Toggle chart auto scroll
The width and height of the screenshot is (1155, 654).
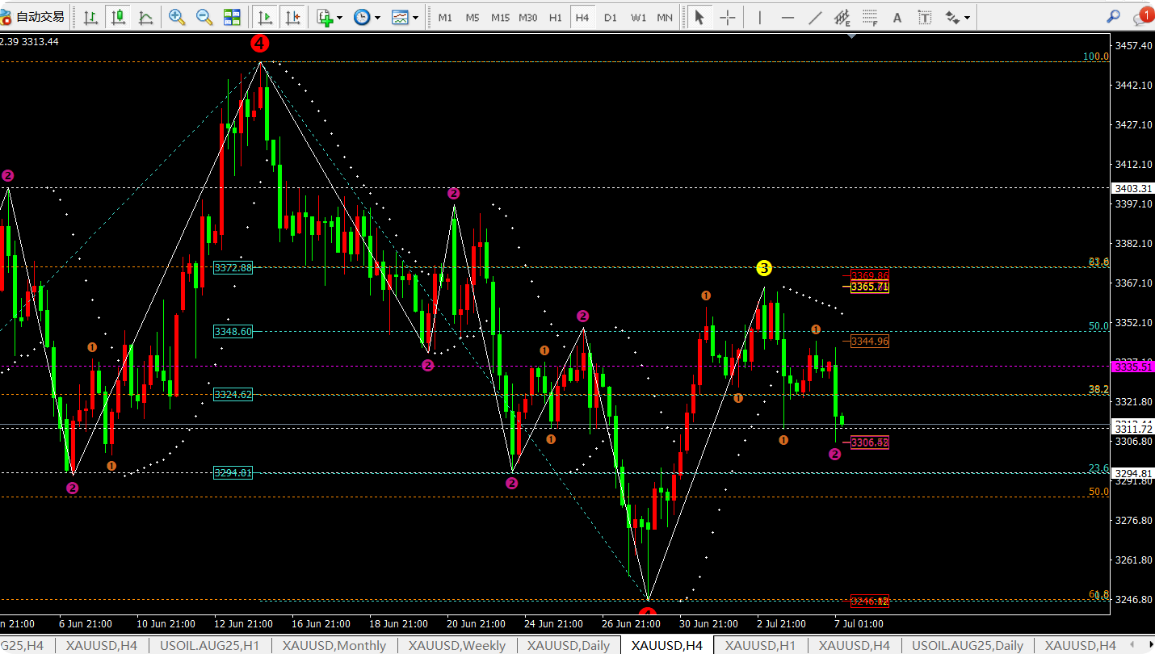click(x=264, y=17)
